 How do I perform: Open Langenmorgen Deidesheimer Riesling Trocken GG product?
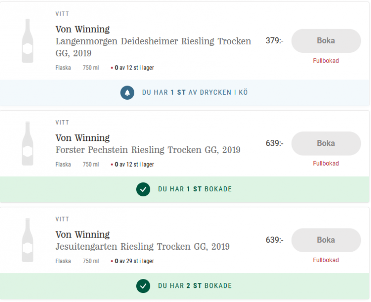tap(153, 47)
